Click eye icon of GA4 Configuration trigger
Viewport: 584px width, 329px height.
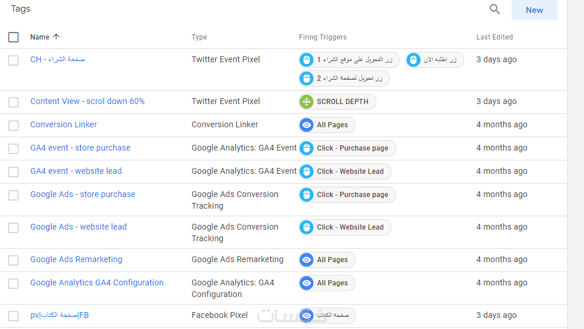click(x=307, y=283)
